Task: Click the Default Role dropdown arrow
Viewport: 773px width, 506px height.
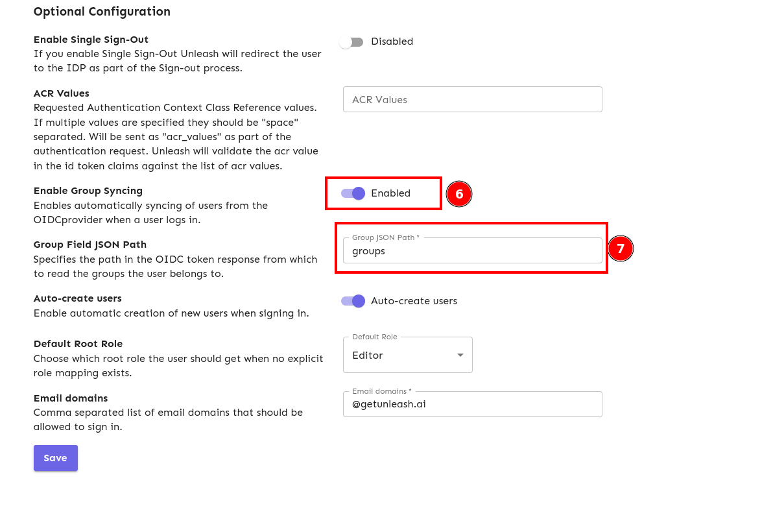Action: pos(460,355)
